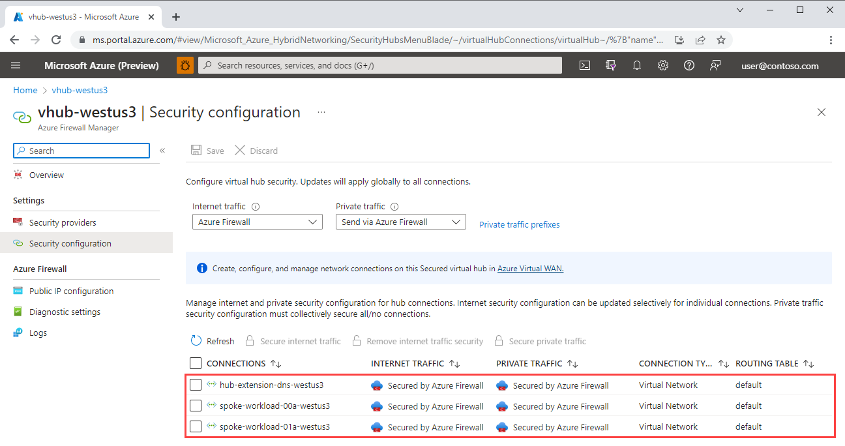845x446 pixels.
Task: Select the spoke-workload-00a-westus3 checkbox
Action: tap(196, 406)
